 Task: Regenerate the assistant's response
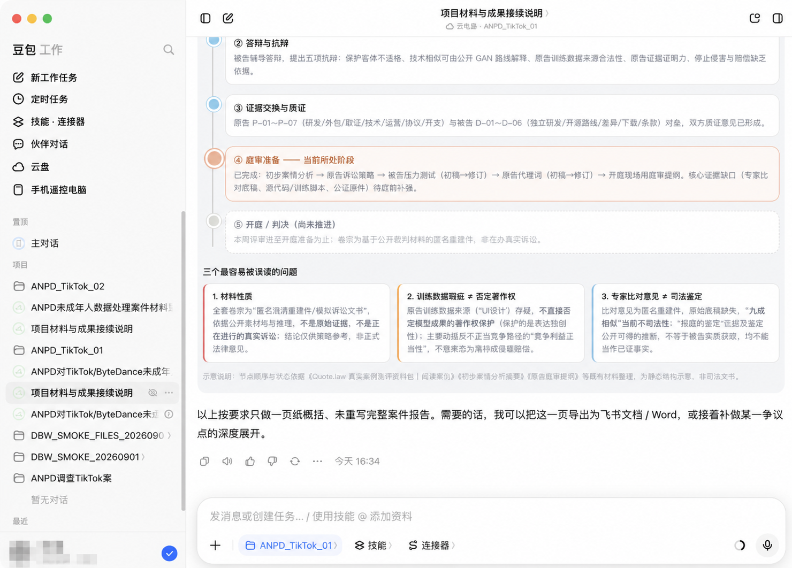[295, 461]
